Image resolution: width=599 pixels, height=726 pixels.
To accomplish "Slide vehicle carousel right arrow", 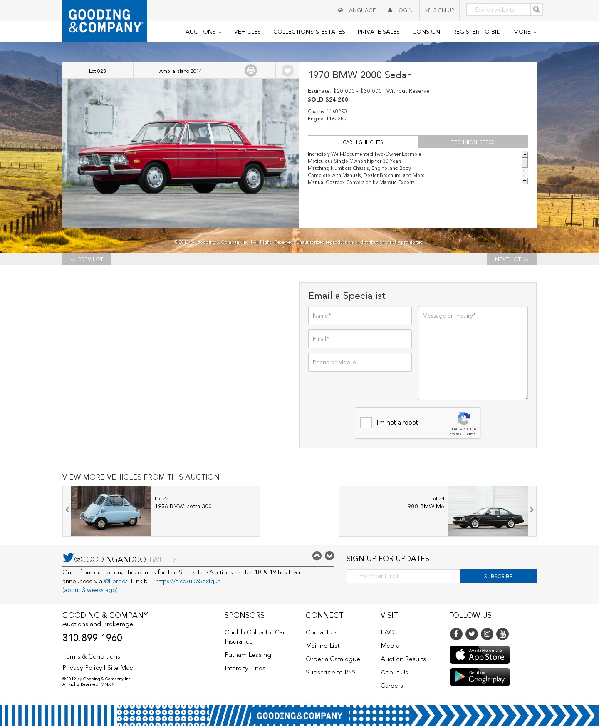I will pyautogui.click(x=532, y=510).
